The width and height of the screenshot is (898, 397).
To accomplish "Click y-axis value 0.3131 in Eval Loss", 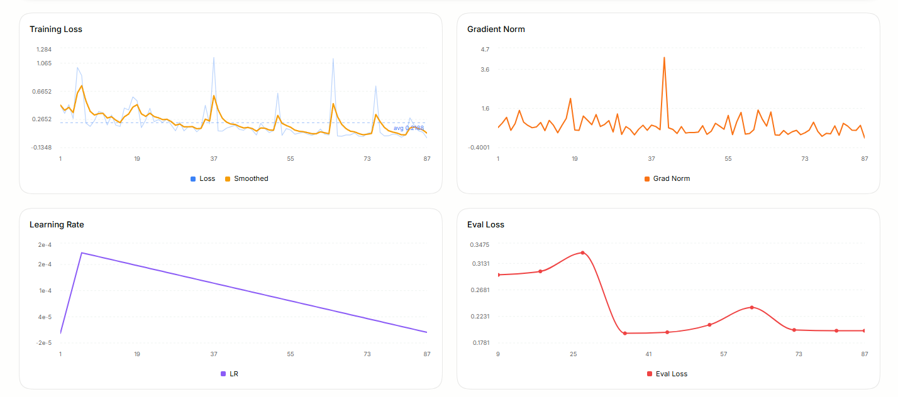I will [x=480, y=264].
